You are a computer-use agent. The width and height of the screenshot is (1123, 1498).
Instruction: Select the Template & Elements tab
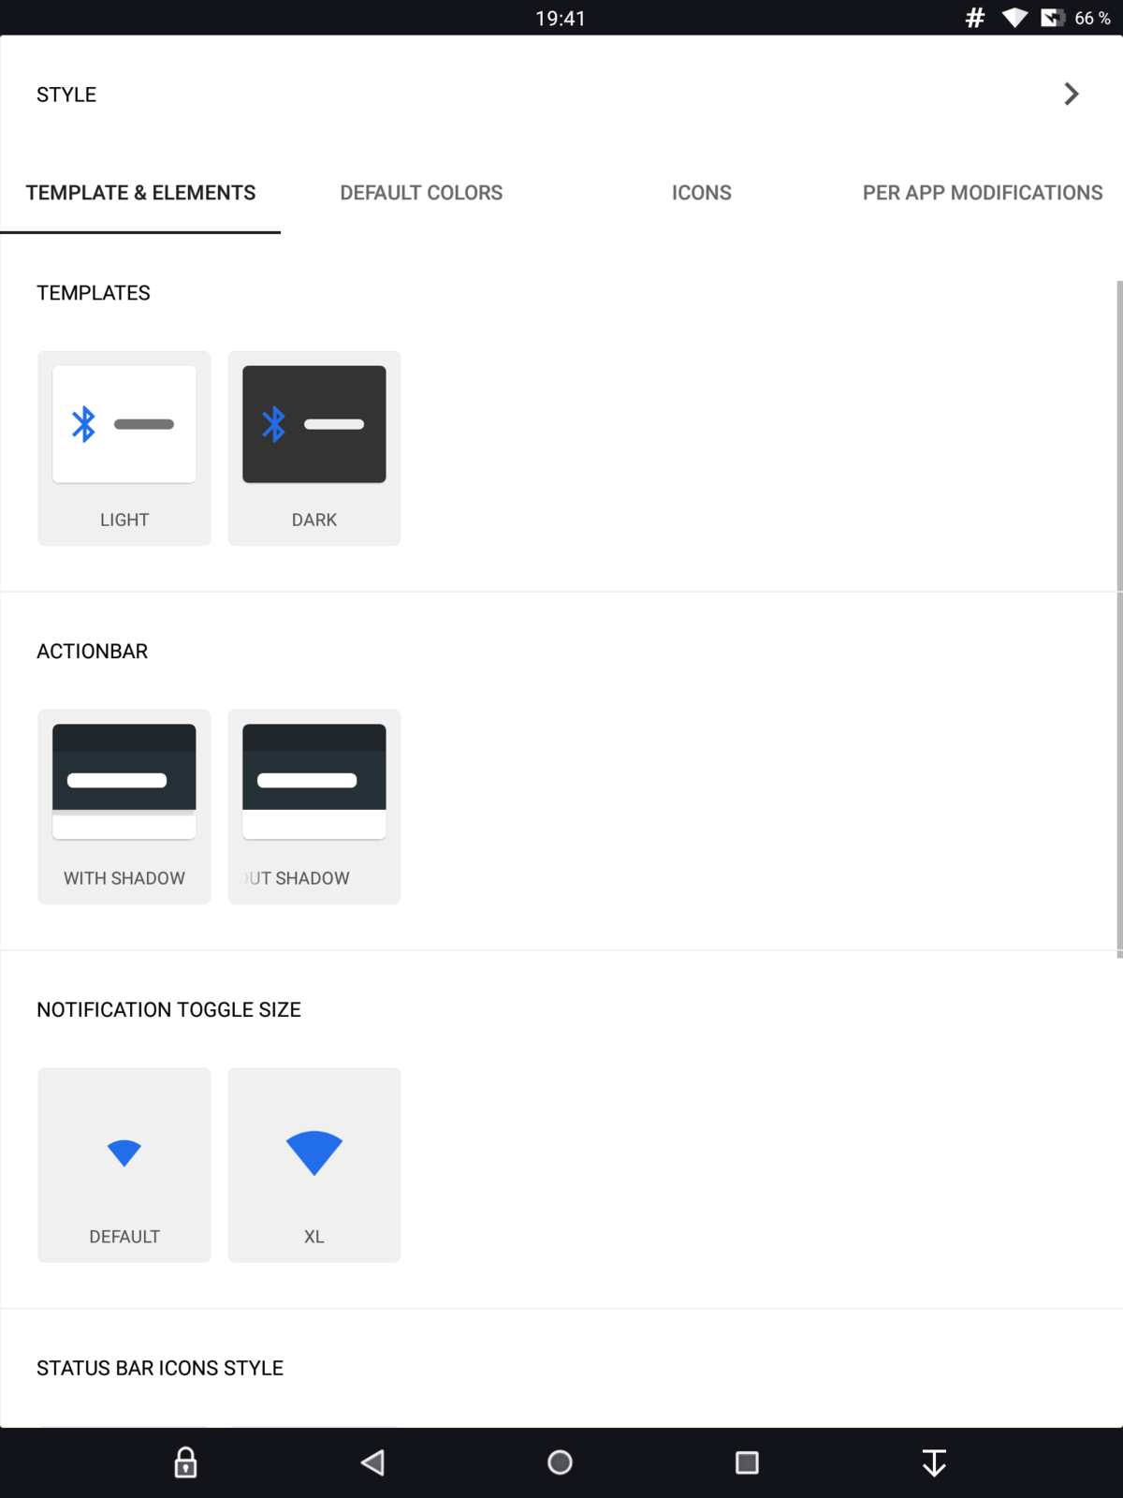pos(140,193)
